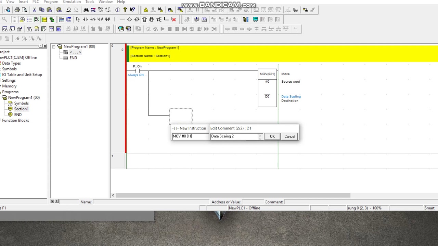Close the bottom output pane
Image resolution: width=438 pixels, height=246 pixels.
[52, 202]
